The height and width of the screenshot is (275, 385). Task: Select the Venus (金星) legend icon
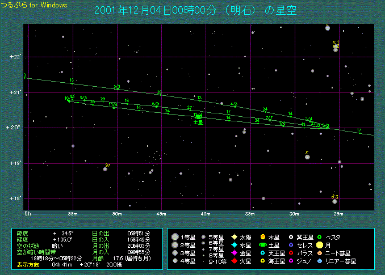point(234,253)
